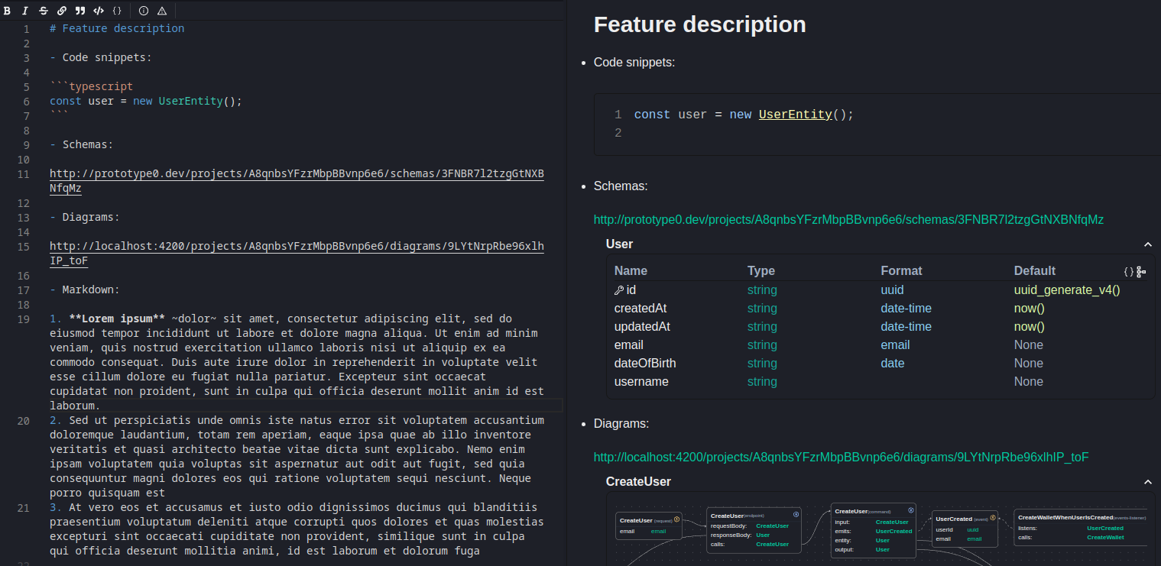Open the localhost diagrams link in preview

(841, 458)
